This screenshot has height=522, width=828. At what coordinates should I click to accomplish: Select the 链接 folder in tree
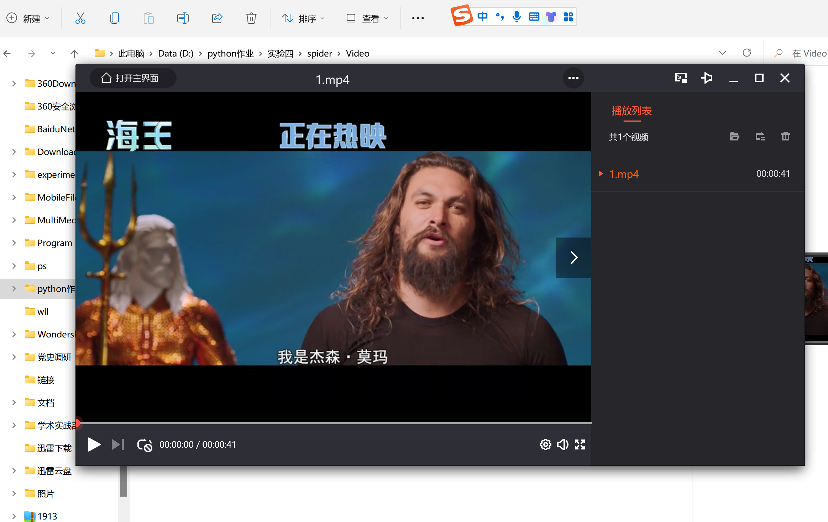(x=40, y=380)
